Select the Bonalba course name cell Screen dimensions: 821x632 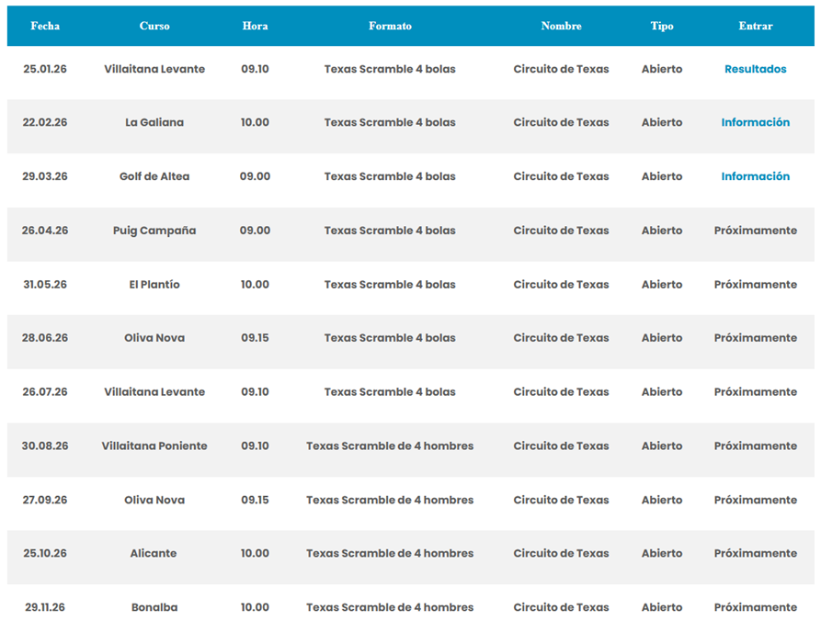click(x=154, y=607)
